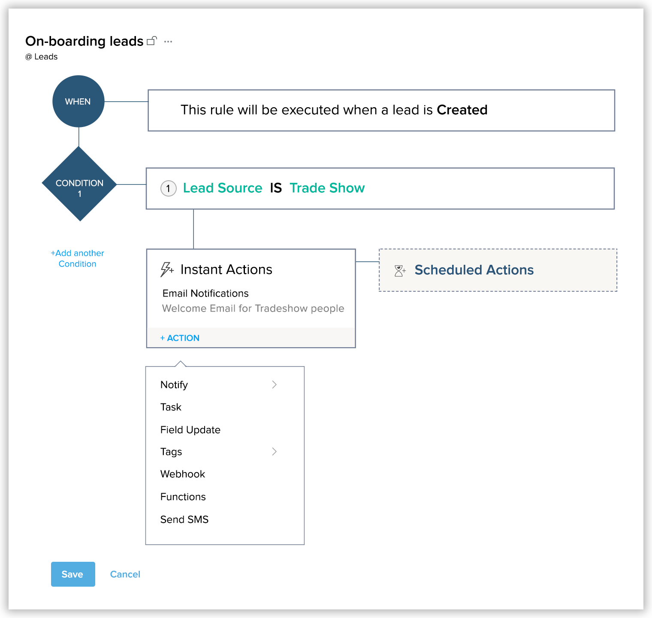This screenshot has height=618, width=652.
Task: Click the lightning bolt Instant Actions icon
Action: coord(166,270)
